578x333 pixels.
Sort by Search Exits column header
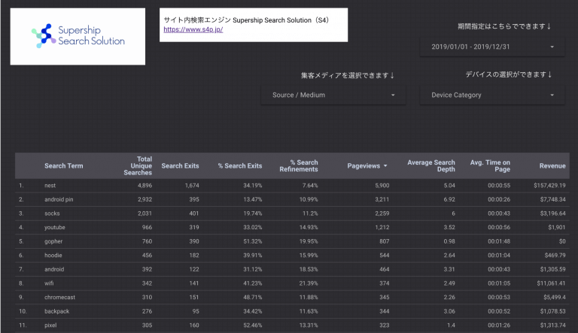point(180,166)
